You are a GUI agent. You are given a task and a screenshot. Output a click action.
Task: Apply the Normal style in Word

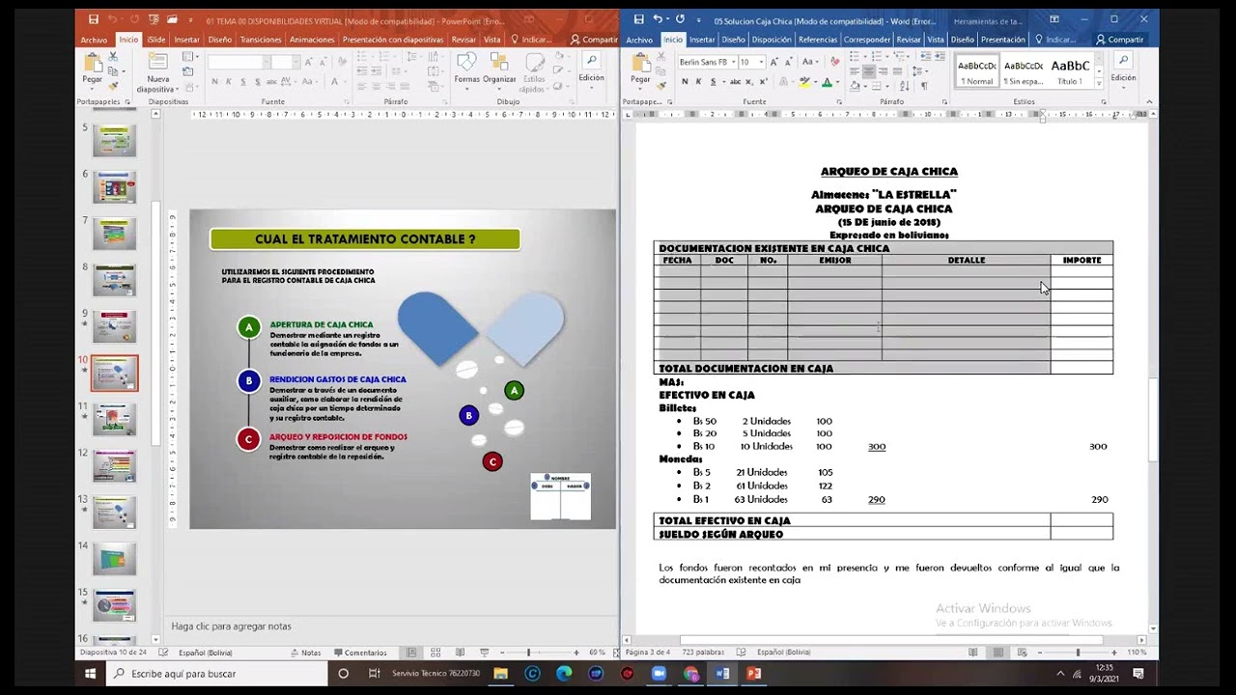pyautogui.click(x=976, y=71)
